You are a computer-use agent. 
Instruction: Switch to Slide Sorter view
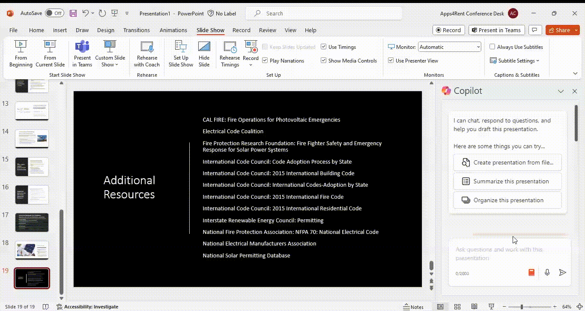click(457, 307)
